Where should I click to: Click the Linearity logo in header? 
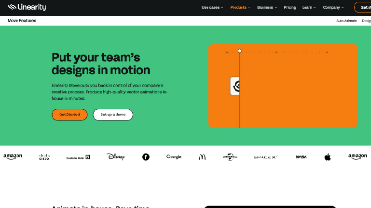coord(27,7)
